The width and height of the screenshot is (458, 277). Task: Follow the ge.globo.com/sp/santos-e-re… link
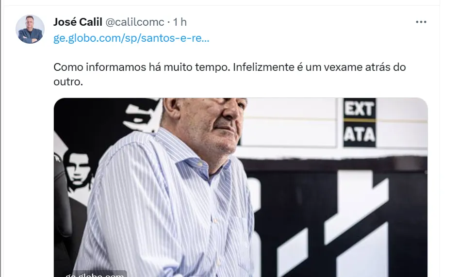[131, 38]
